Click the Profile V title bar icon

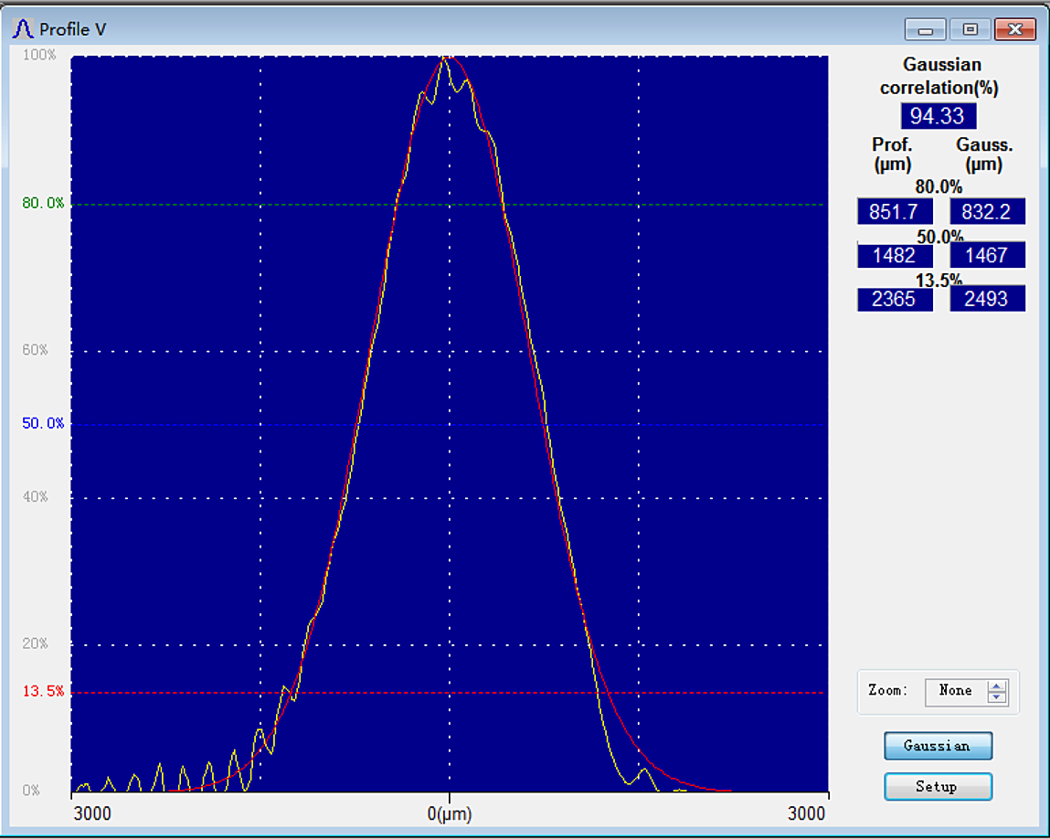[x=22, y=29]
